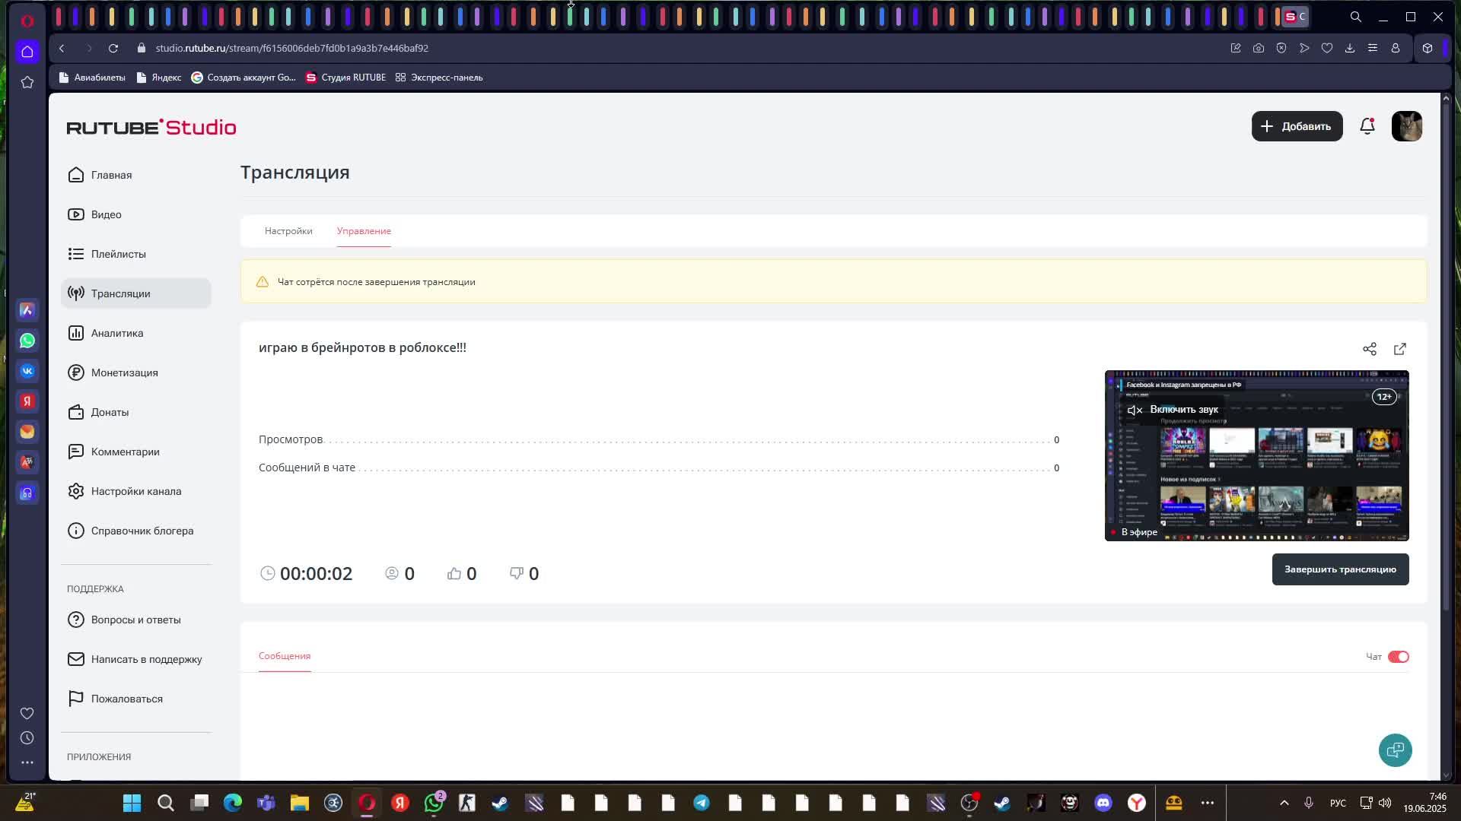Click the Добавить button
Image resolution: width=1461 pixels, height=821 pixels.
click(x=1297, y=126)
